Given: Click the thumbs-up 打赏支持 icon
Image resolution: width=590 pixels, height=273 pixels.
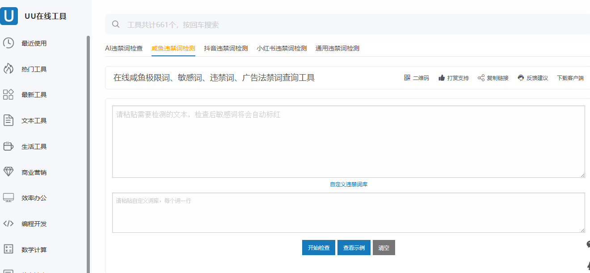Looking at the screenshot, I should (x=442, y=78).
